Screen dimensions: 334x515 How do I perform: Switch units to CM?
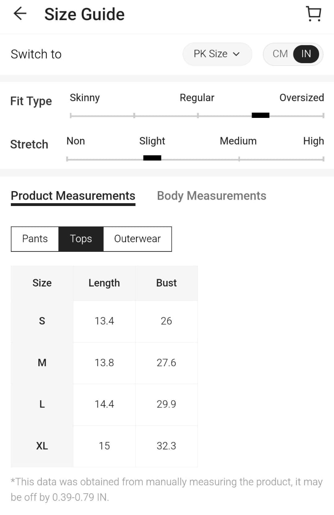(x=280, y=54)
